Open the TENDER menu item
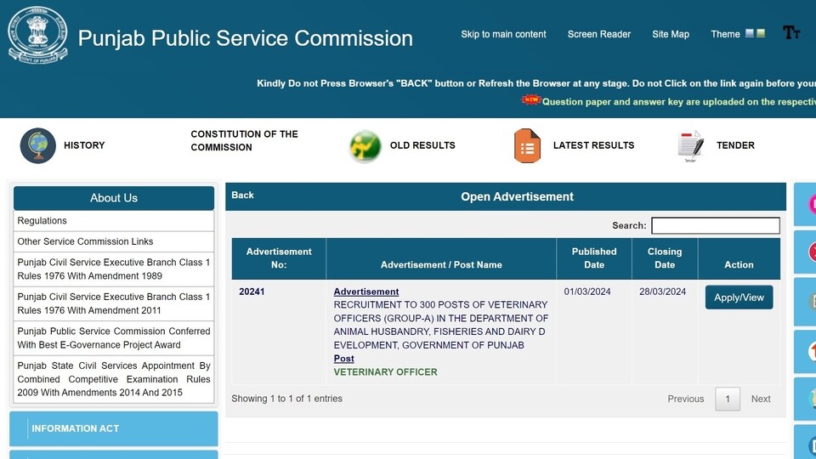This screenshot has height=459, width=816. (735, 145)
